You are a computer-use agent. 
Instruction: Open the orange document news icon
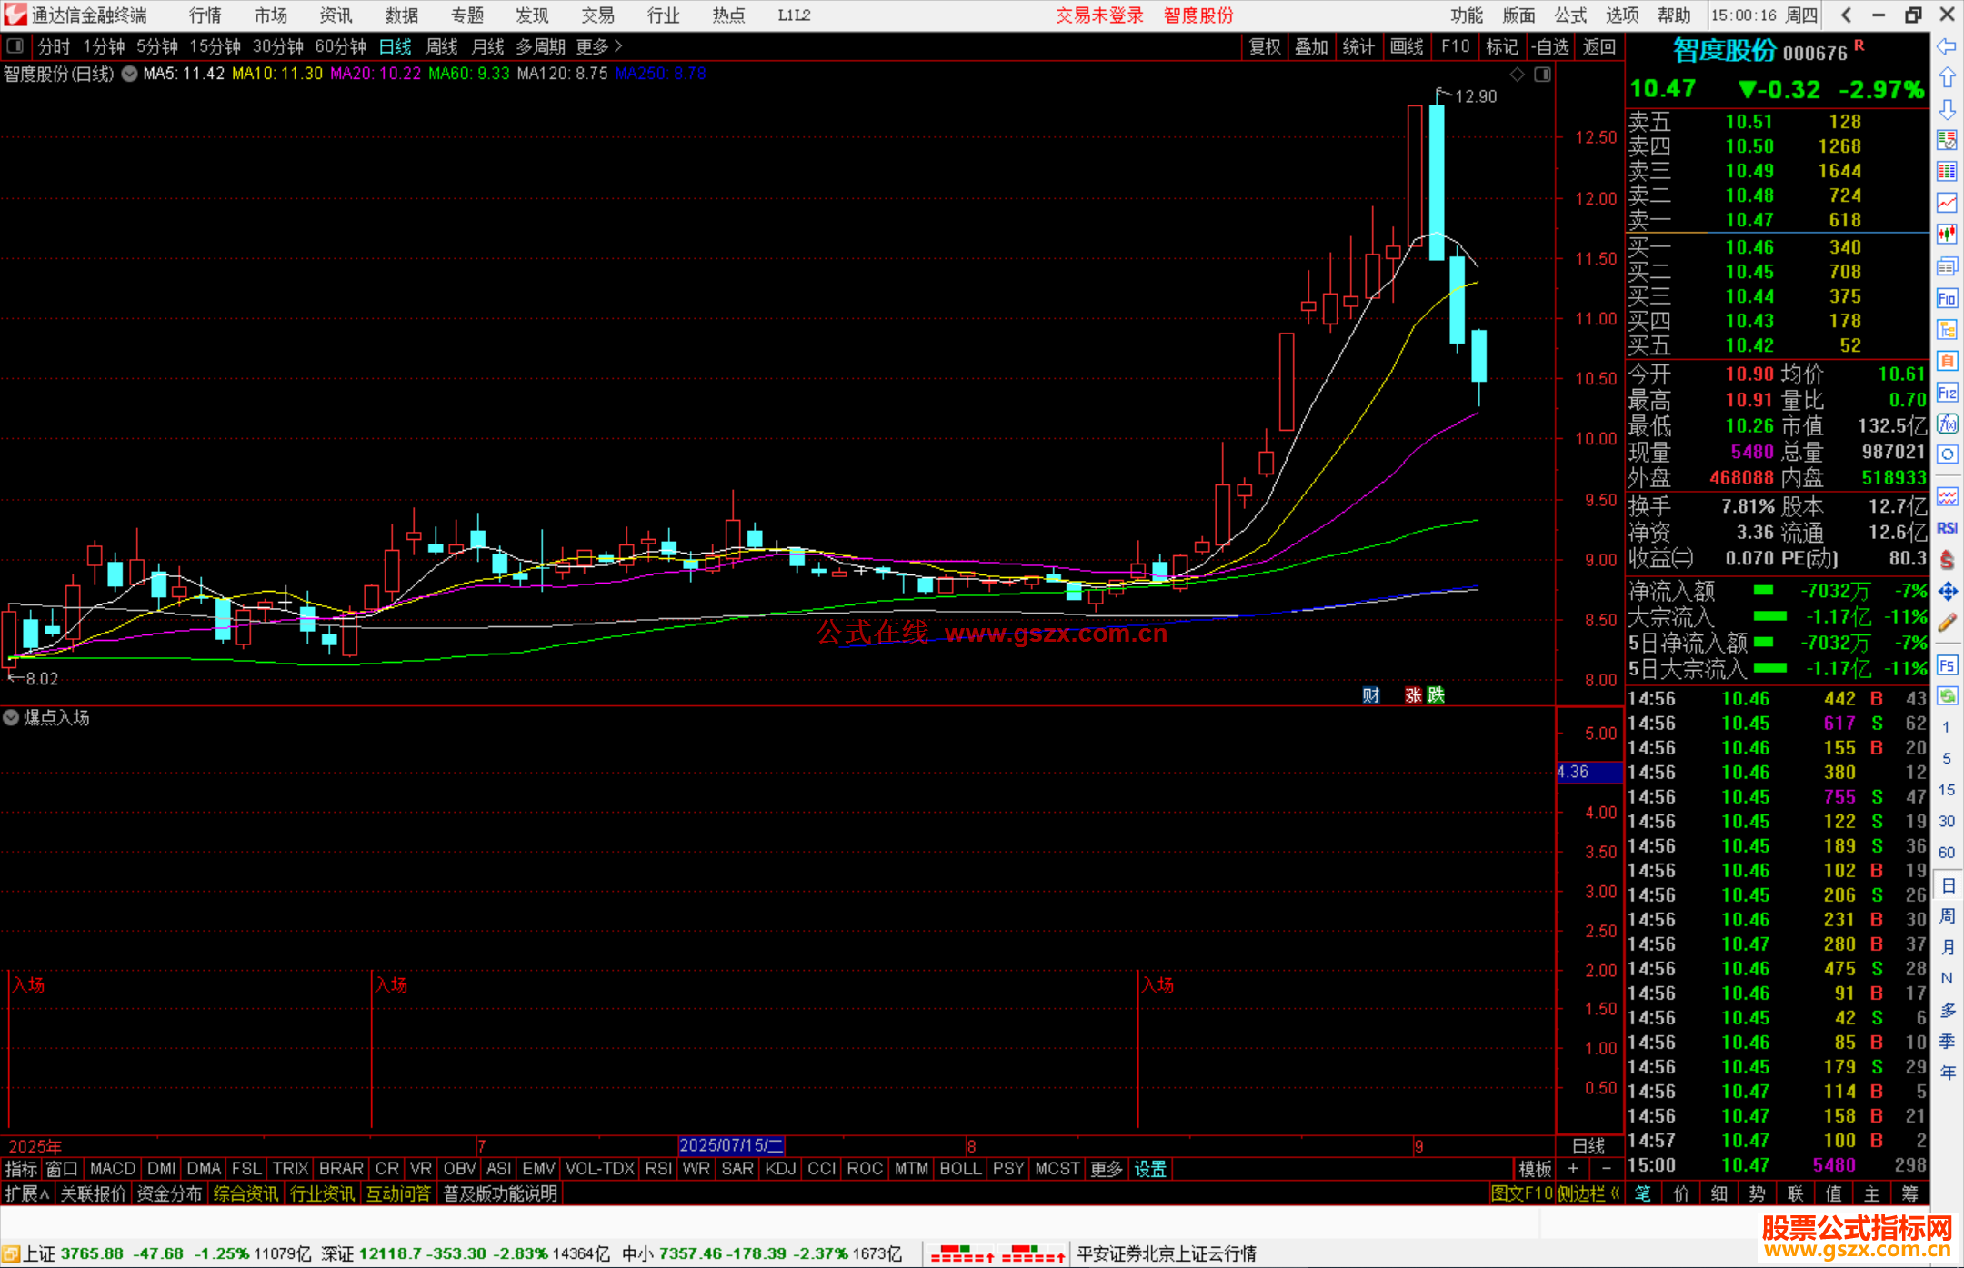point(1947,361)
